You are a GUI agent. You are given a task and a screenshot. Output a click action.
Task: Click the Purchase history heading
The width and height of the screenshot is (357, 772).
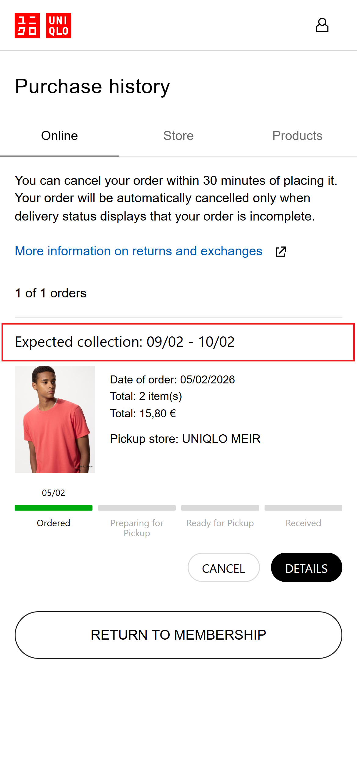pyautogui.click(x=92, y=86)
